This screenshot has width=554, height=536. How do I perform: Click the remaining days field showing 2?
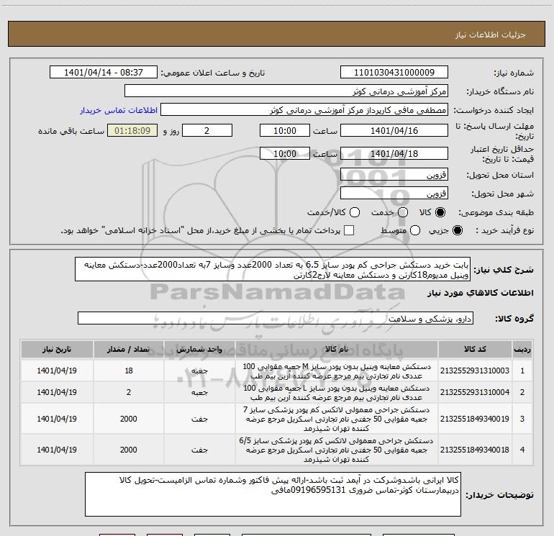coord(207,130)
